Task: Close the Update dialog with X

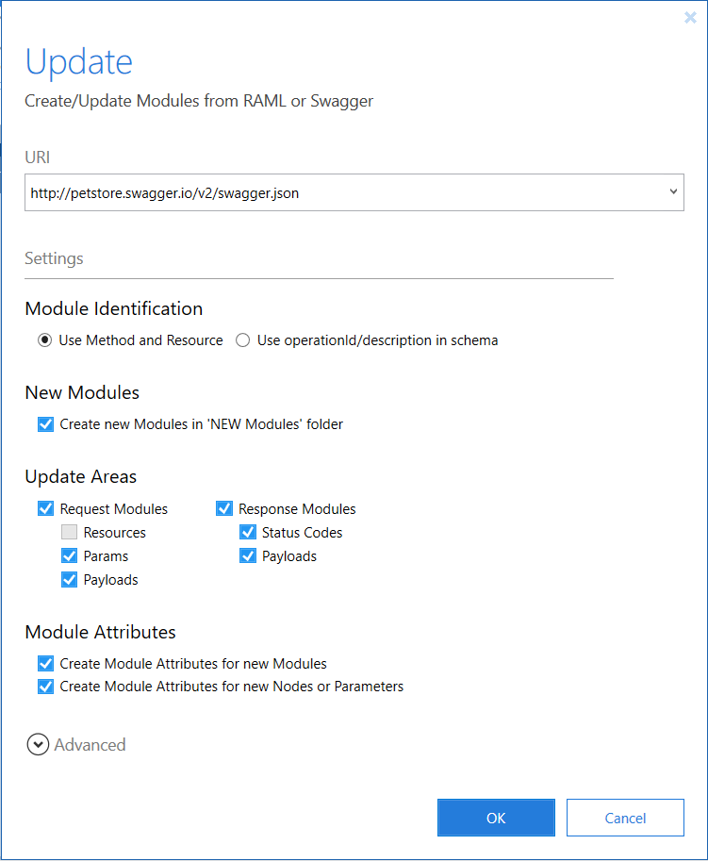Action: [x=690, y=18]
